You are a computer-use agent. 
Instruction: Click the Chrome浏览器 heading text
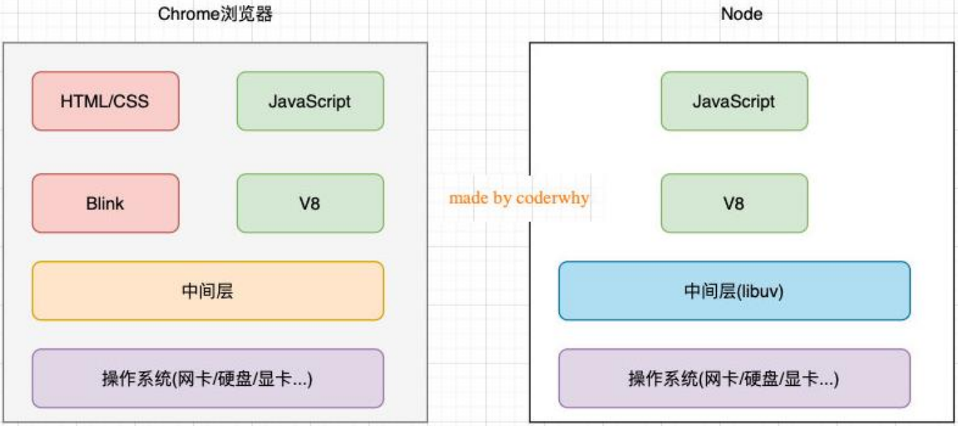[x=215, y=14]
